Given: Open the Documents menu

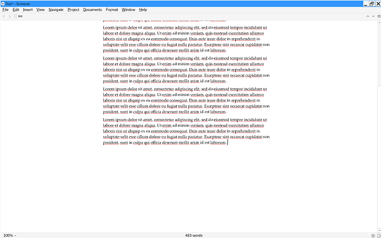Looking at the screenshot, I should pyautogui.click(x=92, y=10).
